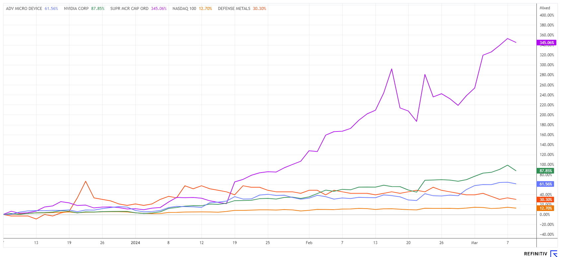Click the red 30.30% axis value tag
This screenshot has width=561, height=257.
(x=545, y=200)
